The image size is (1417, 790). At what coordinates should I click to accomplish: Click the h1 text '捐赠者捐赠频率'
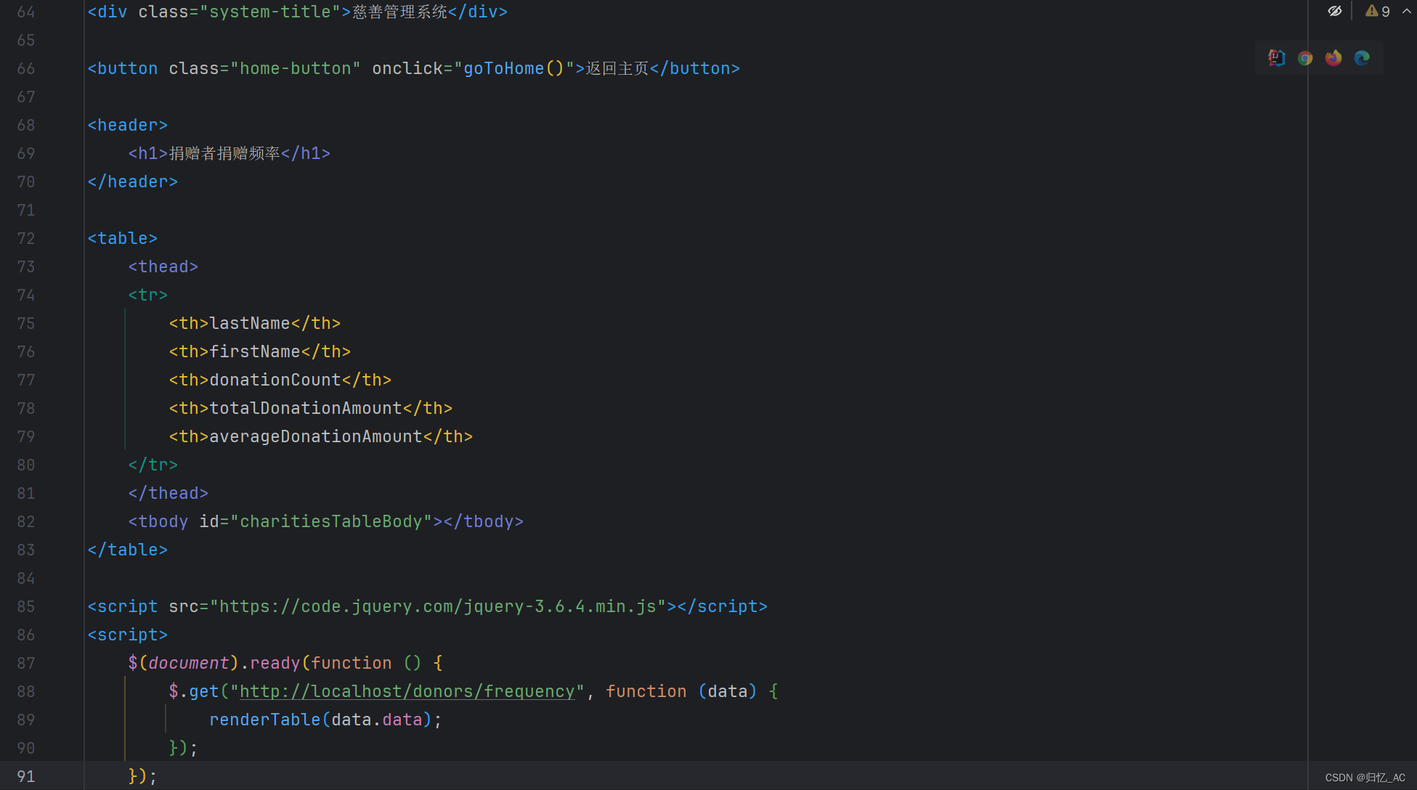tap(224, 153)
